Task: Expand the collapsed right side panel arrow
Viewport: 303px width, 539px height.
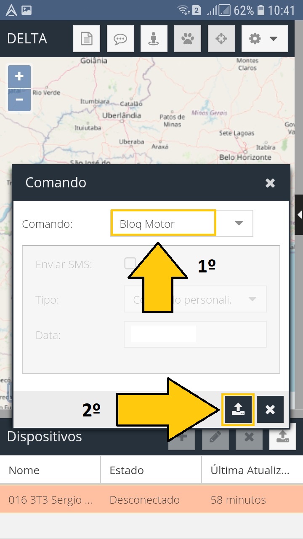Action: (x=299, y=215)
